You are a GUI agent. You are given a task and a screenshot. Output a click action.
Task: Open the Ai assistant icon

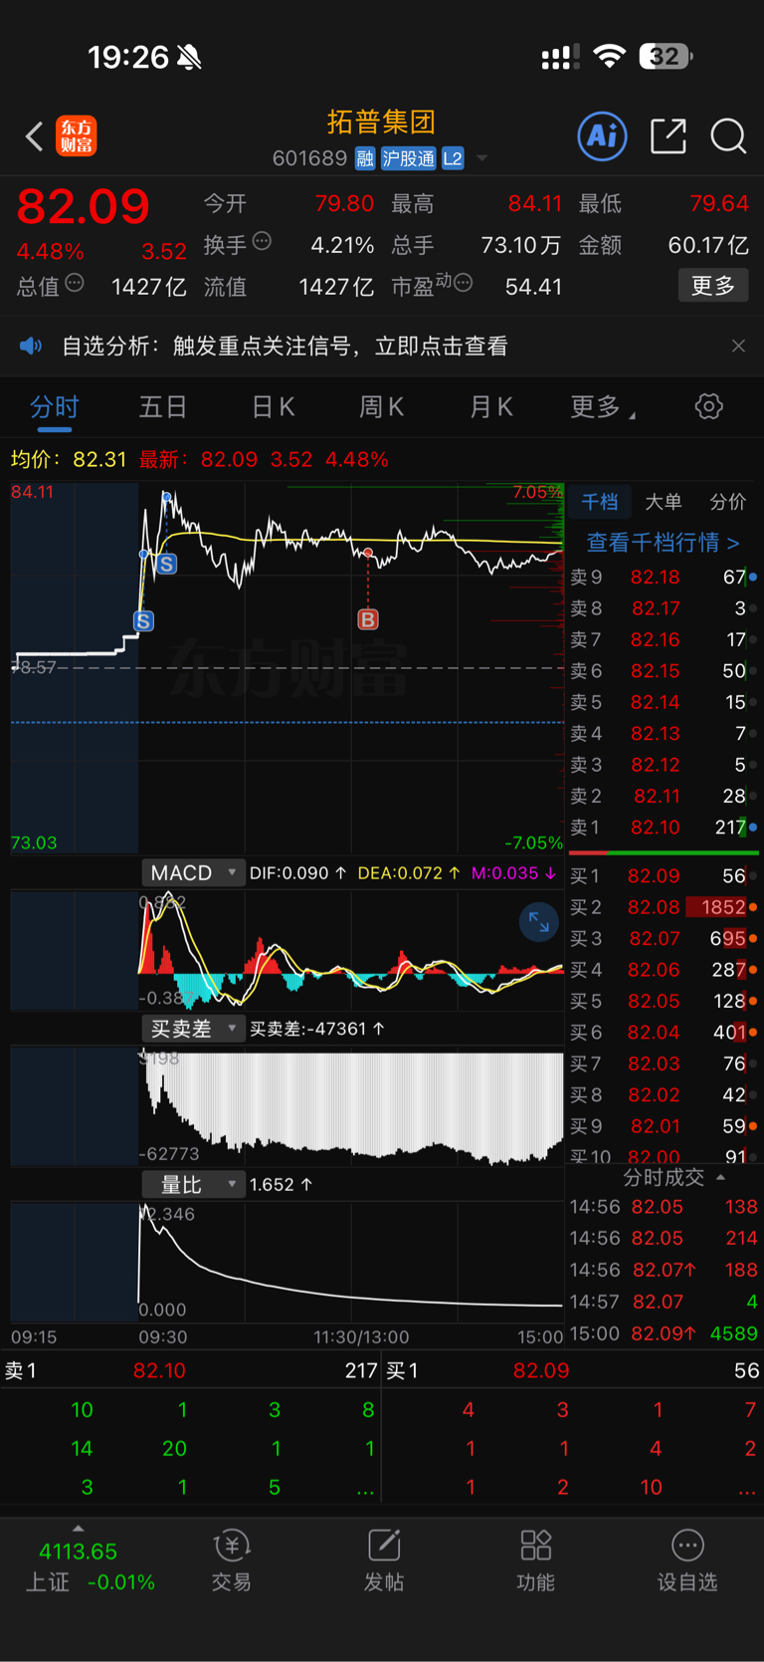pyautogui.click(x=603, y=135)
